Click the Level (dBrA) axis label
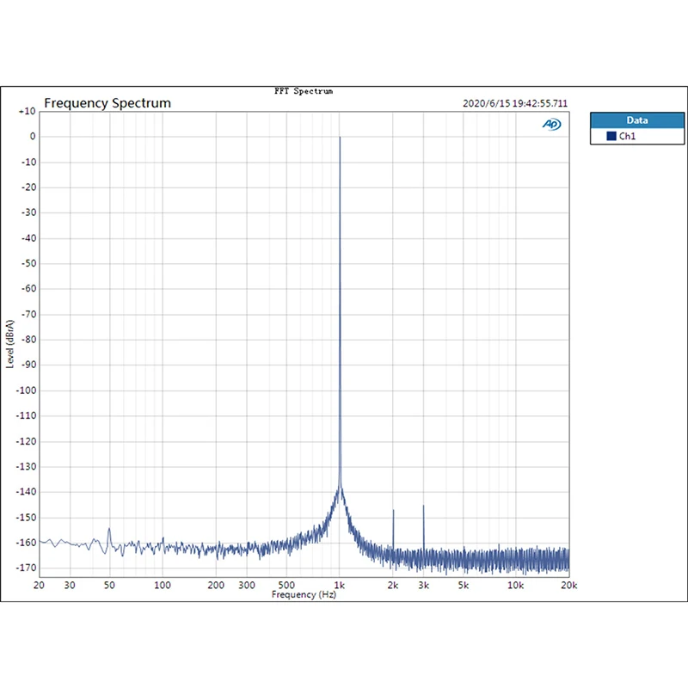688x688 pixels. click(9, 344)
